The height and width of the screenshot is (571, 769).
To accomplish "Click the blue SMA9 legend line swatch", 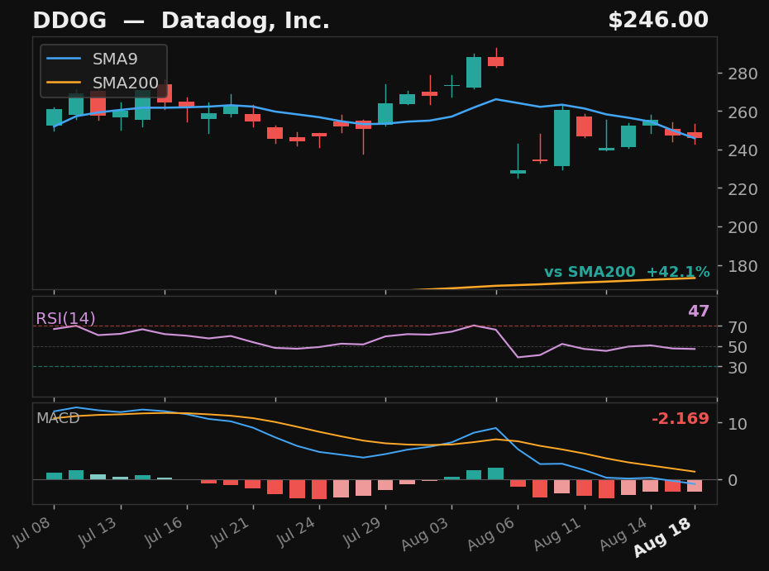I will [64, 59].
